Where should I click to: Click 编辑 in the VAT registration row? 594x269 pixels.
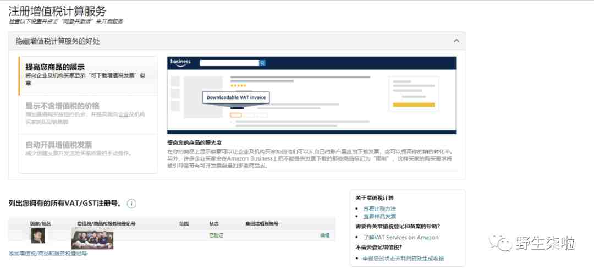[x=324, y=235]
